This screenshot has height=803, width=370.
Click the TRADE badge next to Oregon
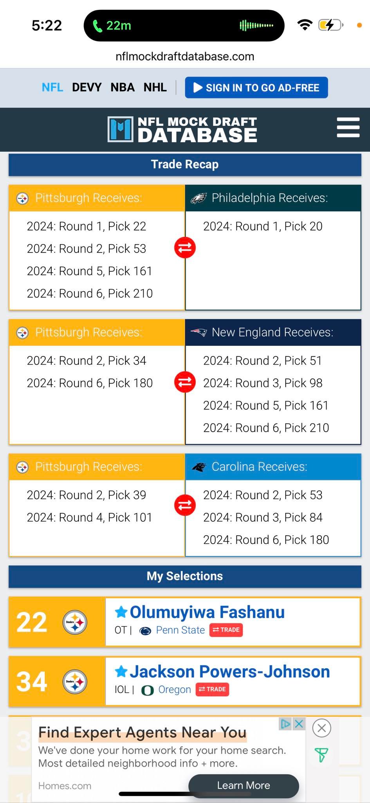(212, 689)
